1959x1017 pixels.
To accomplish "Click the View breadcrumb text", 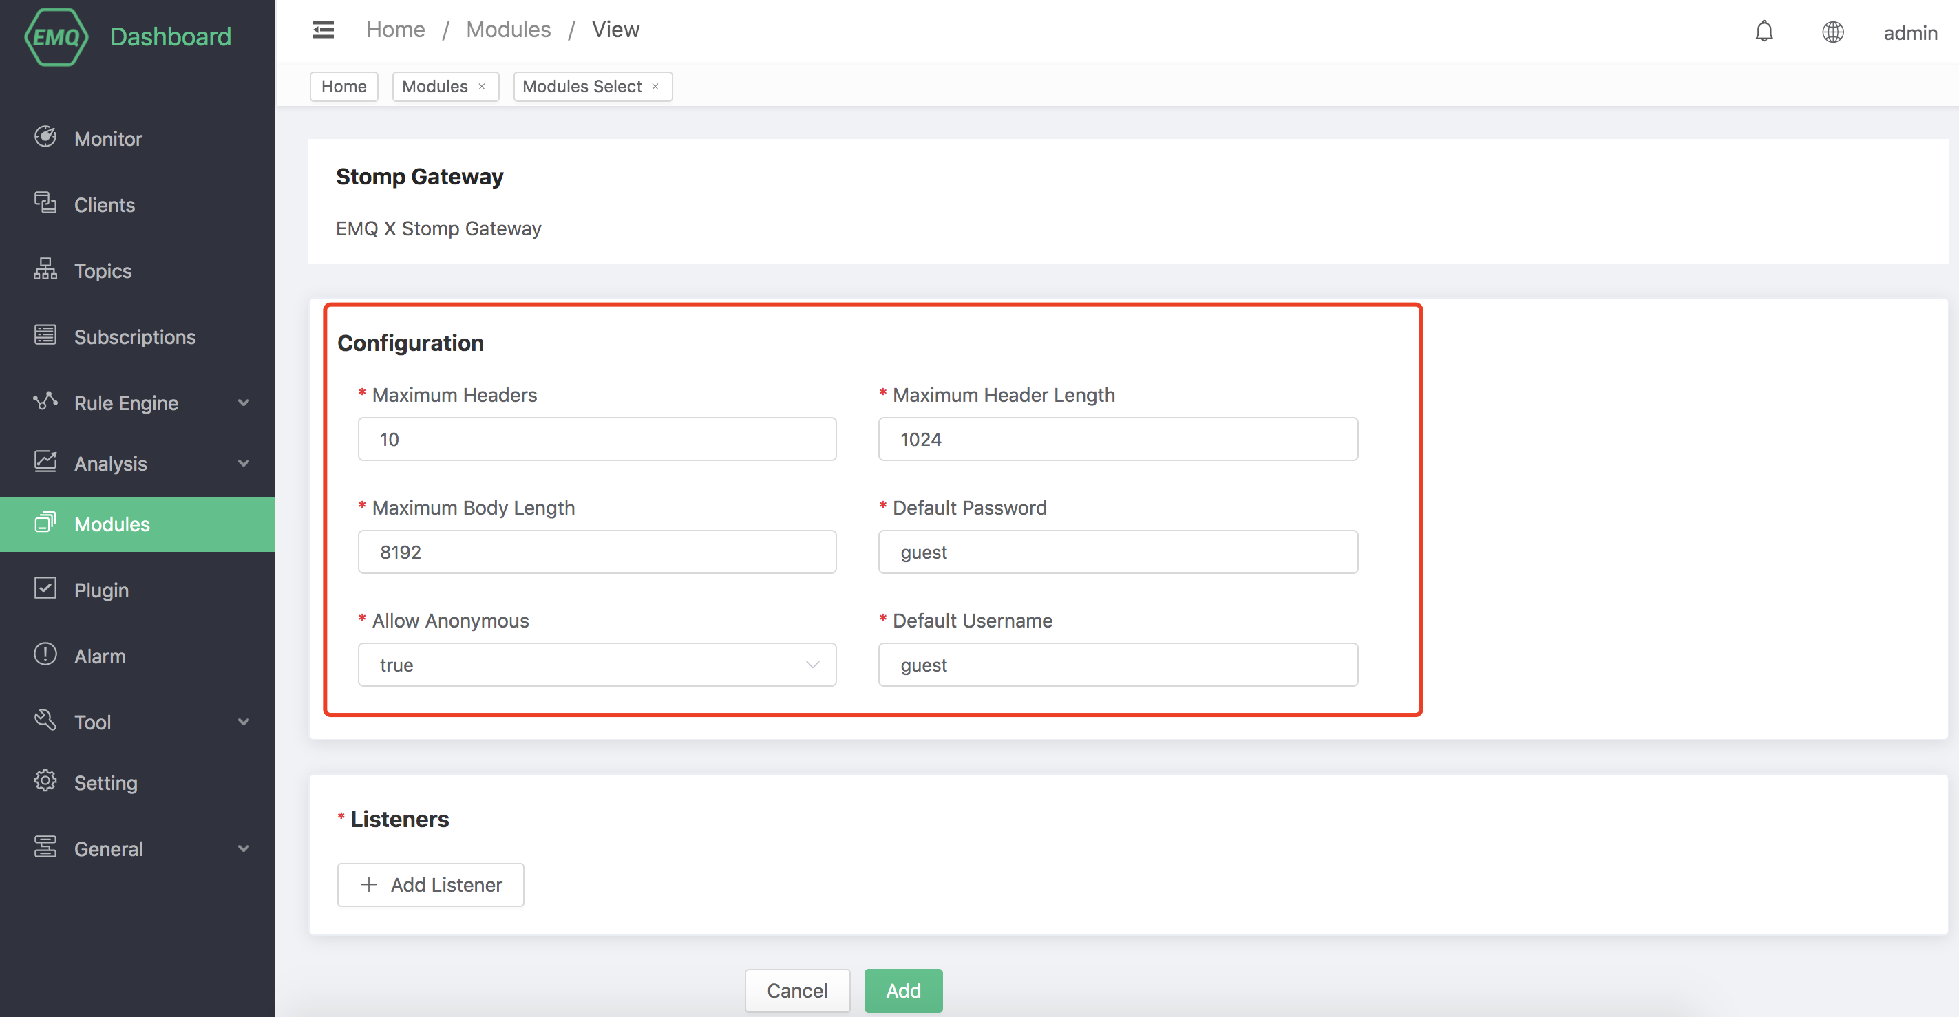I will click(615, 30).
